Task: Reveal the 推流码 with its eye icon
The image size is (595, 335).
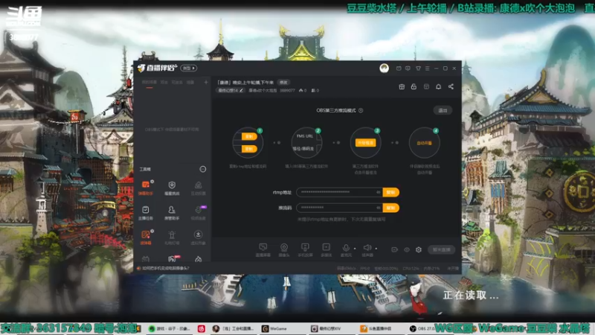Action: click(x=378, y=208)
